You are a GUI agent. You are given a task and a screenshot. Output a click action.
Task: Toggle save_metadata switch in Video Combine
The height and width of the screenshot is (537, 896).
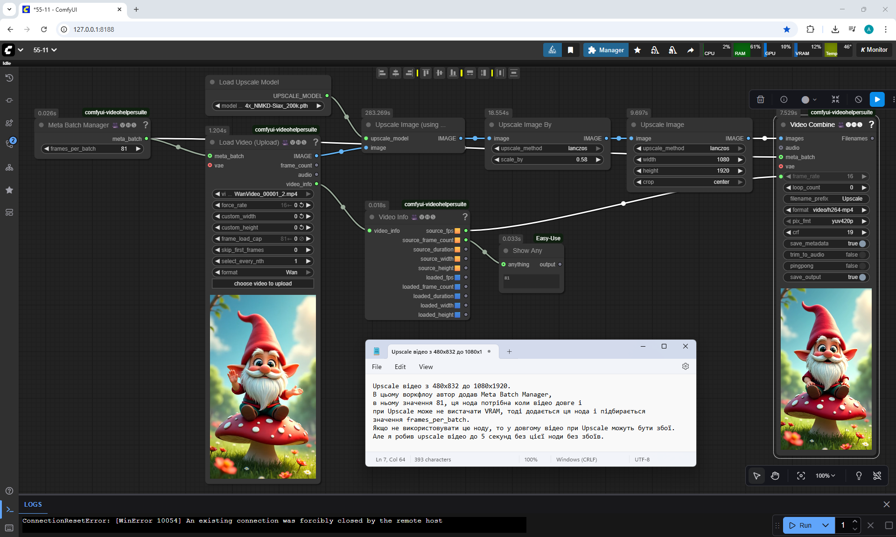click(x=862, y=244)
